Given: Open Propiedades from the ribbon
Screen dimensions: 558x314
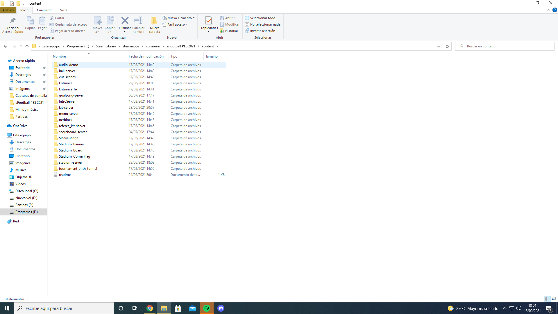Looking at the screenshot, I should [208, 21].
